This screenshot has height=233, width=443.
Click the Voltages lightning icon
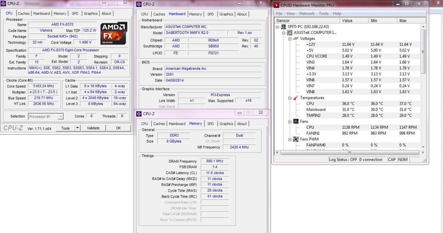296,38
